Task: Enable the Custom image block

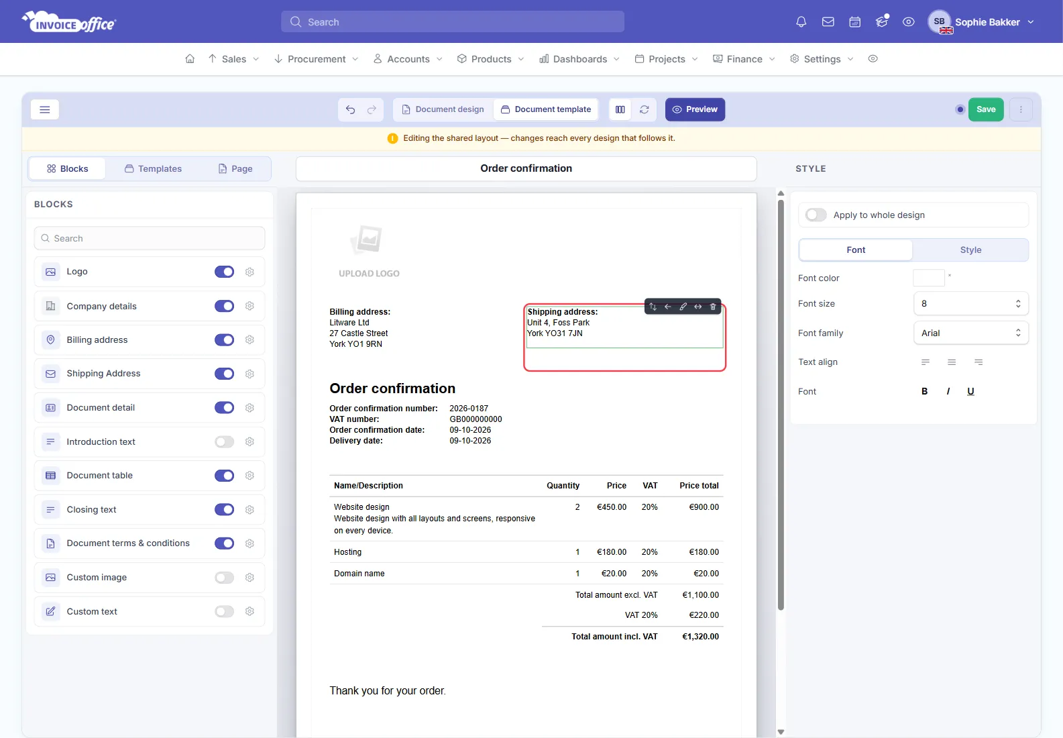Action: (224, 578)
